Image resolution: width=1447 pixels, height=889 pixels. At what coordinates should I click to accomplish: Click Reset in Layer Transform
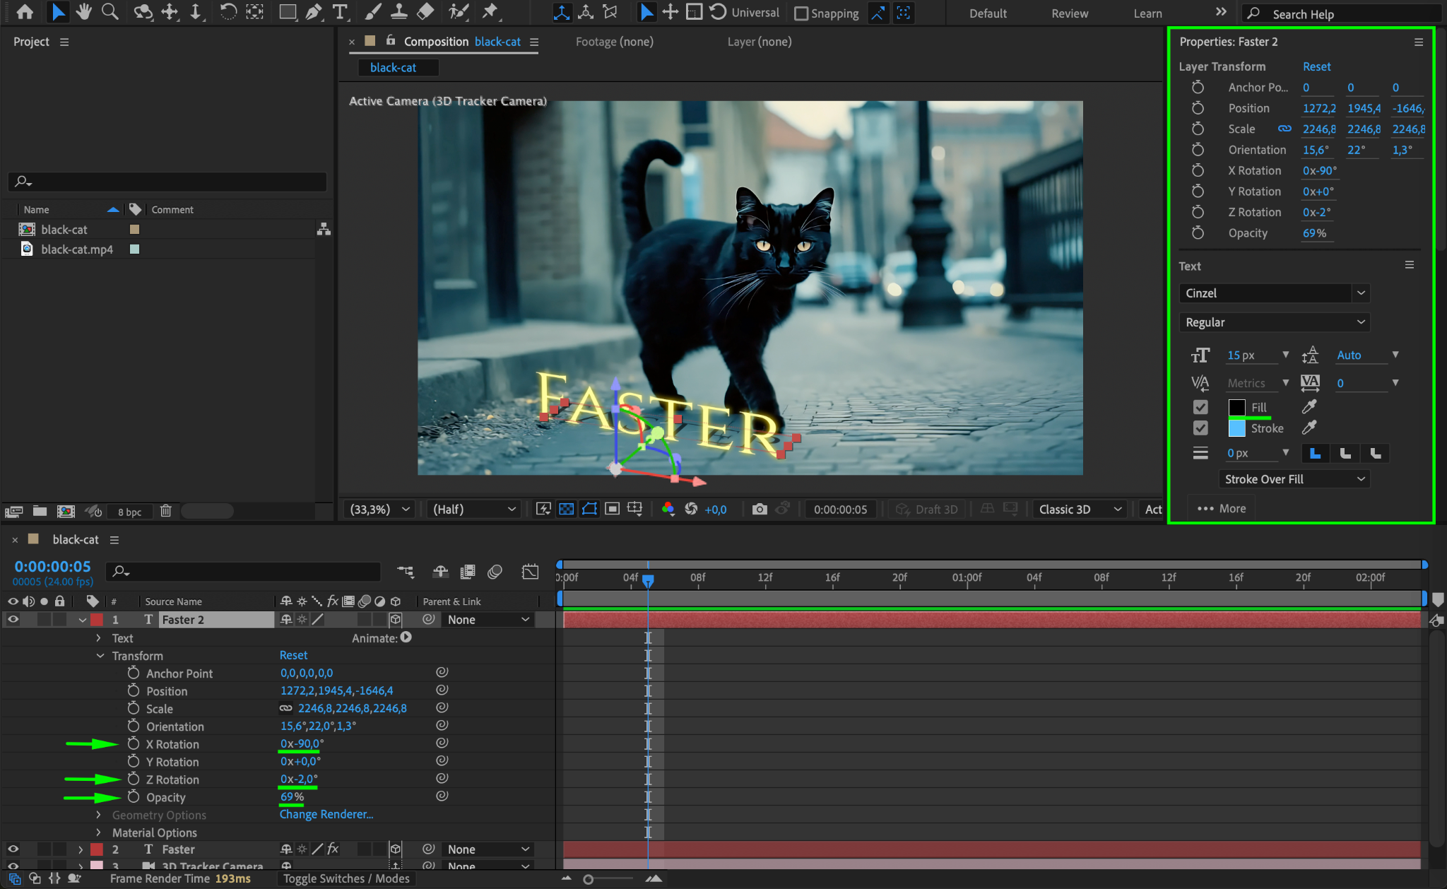(1316, 66)
